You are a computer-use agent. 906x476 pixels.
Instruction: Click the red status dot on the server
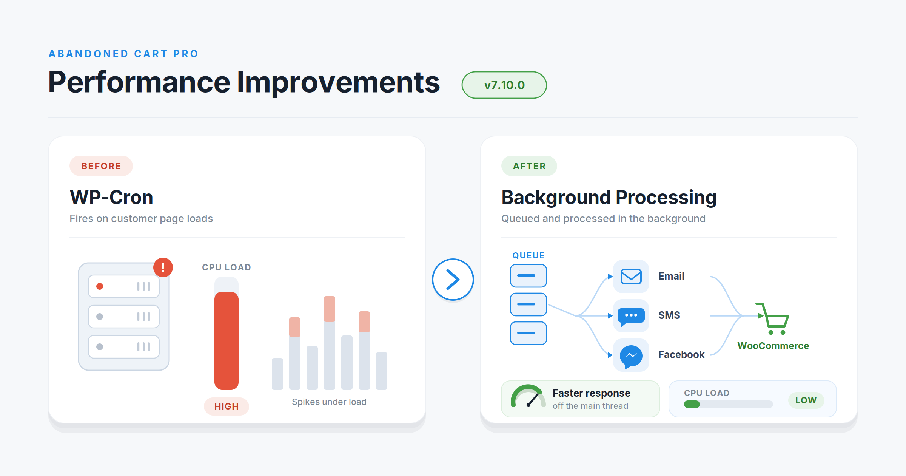pyautogui.click(x=100, y=286)
